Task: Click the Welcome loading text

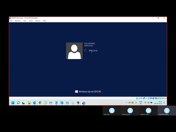Action: [x=93, y=51]
